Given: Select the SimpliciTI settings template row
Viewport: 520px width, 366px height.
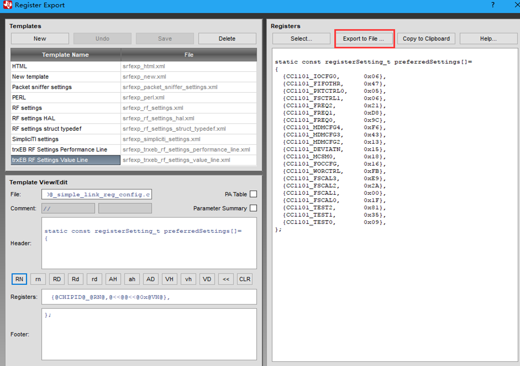Looking at the screenshot, I should tap(66, 139).
